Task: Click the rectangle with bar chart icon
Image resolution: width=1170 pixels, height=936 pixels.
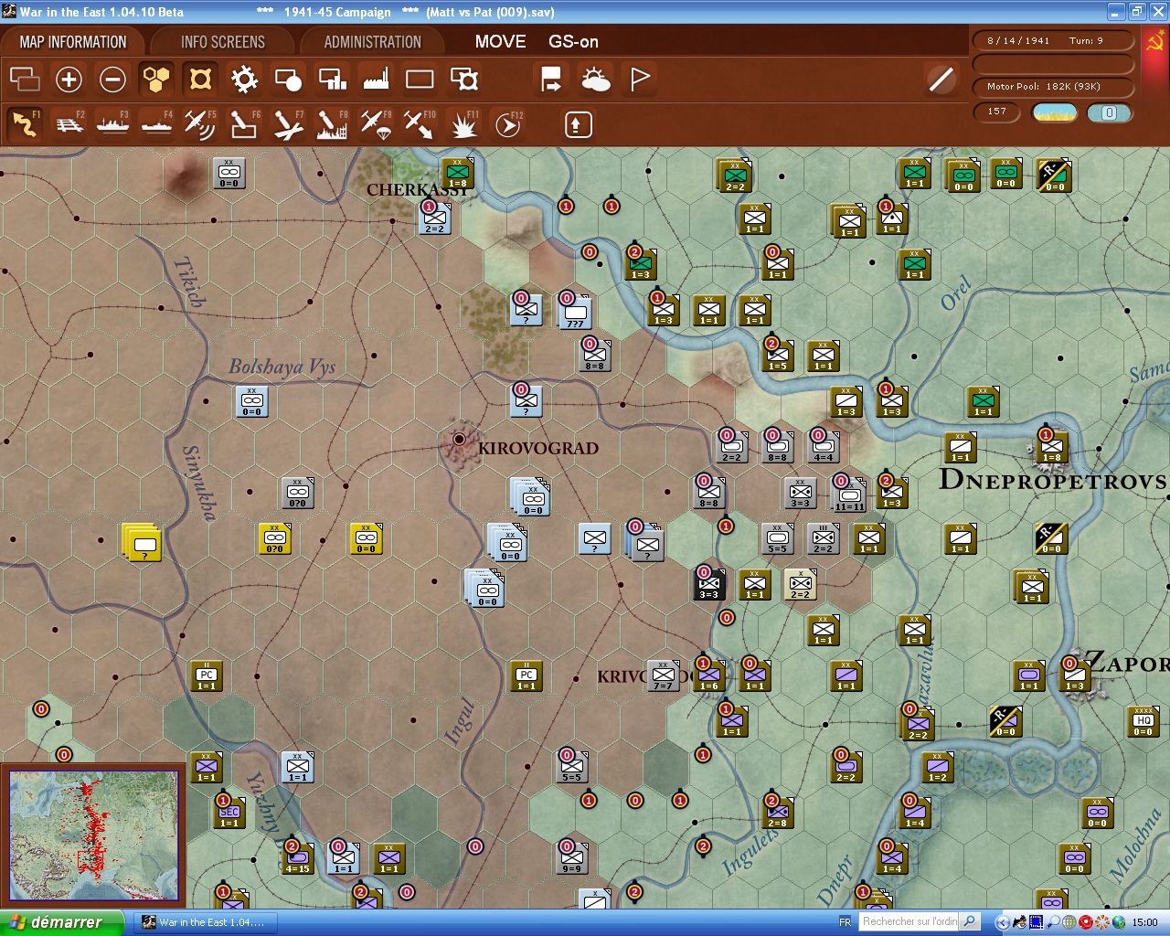Action: coord(332,80)
